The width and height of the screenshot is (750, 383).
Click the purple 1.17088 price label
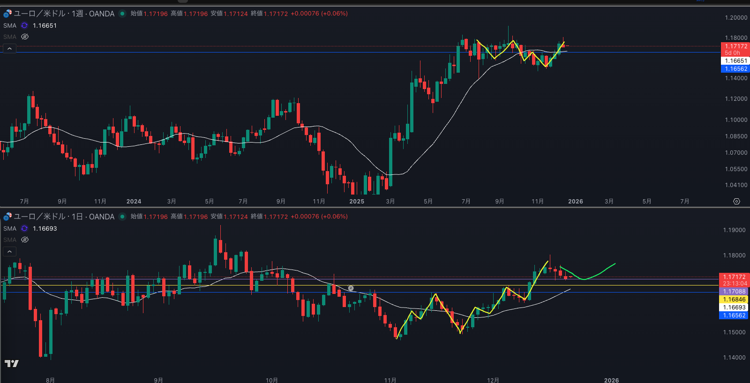[x=734, y=292]
